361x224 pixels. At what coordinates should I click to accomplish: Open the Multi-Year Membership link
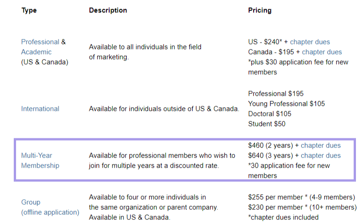[40, 160]
